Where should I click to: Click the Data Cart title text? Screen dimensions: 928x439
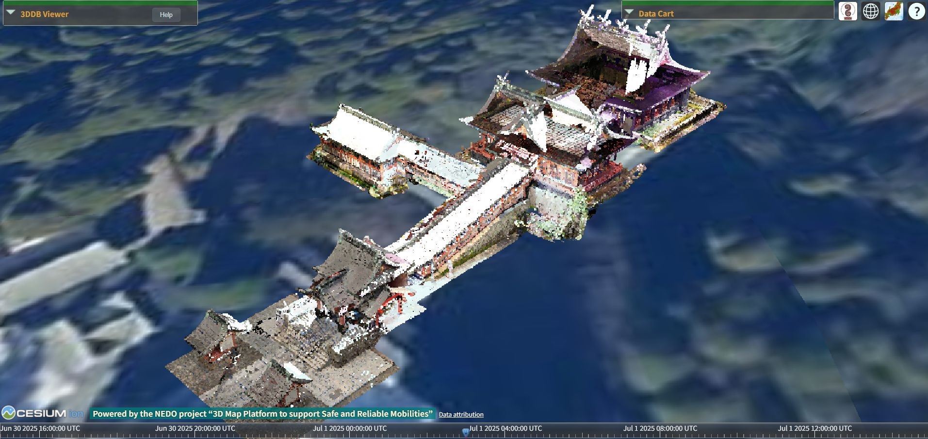click(656, 14)
